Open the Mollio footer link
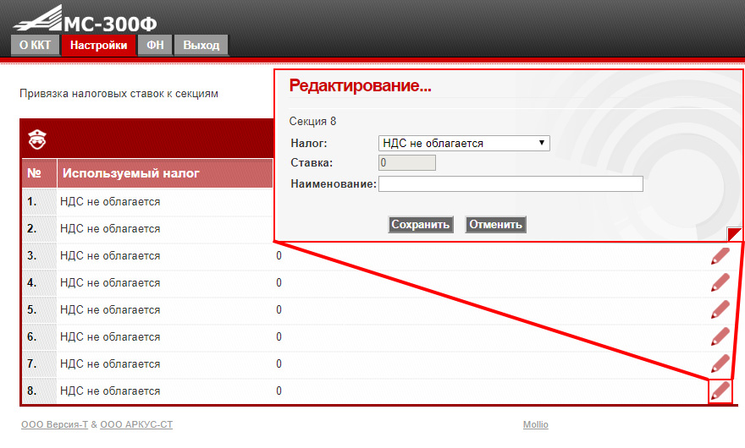The height and width of the screenshot is (448, 745). coord(535,424)
